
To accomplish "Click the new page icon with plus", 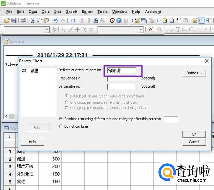I will point(179,20).
